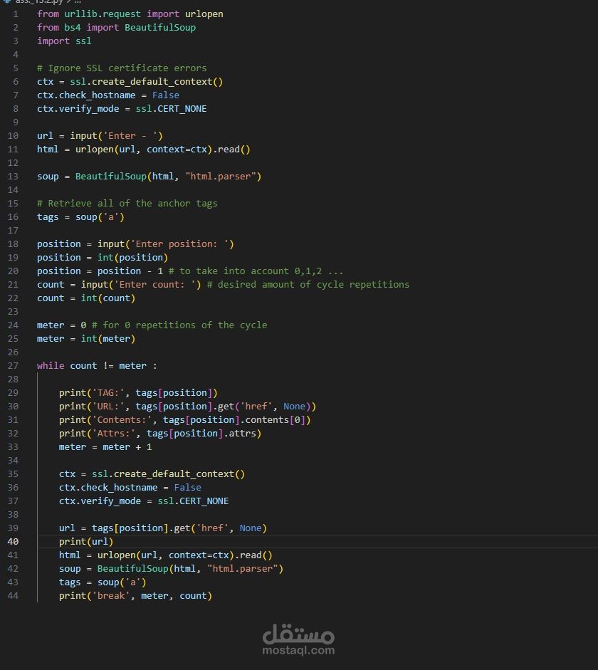Click the '# Retrieve all of the anchor tags' comment
The width and height of the screenshot is (598, 670).
127,204
